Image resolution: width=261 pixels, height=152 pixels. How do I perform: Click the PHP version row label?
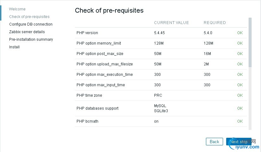click(x=87, y=33)
